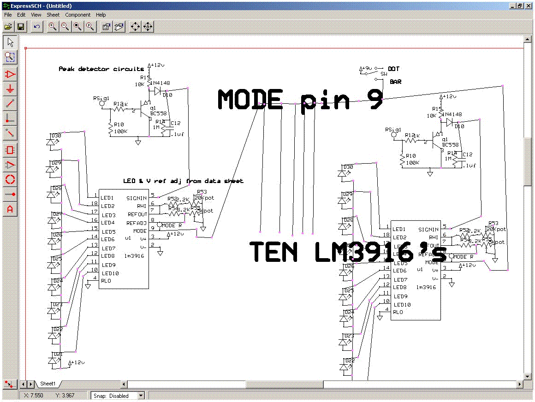
Task: Click the horizontal scrollbar thumb
Action: [285, 384]
